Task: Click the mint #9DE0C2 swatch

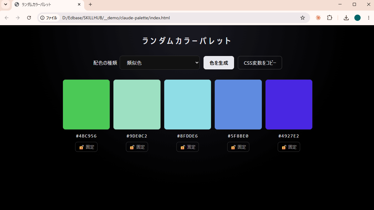Action: tap(137, 105)
